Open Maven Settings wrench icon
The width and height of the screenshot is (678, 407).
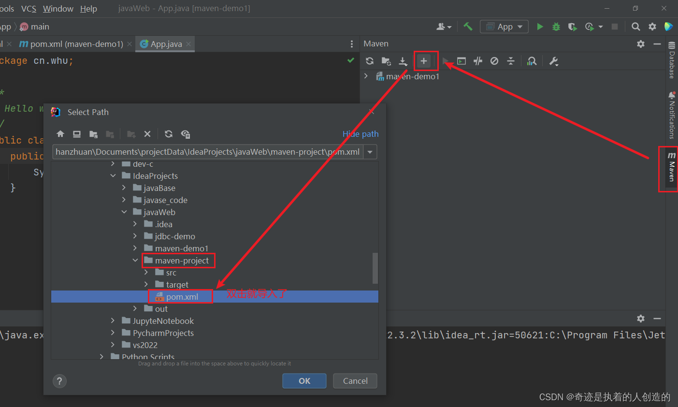[x=554, y=61]
